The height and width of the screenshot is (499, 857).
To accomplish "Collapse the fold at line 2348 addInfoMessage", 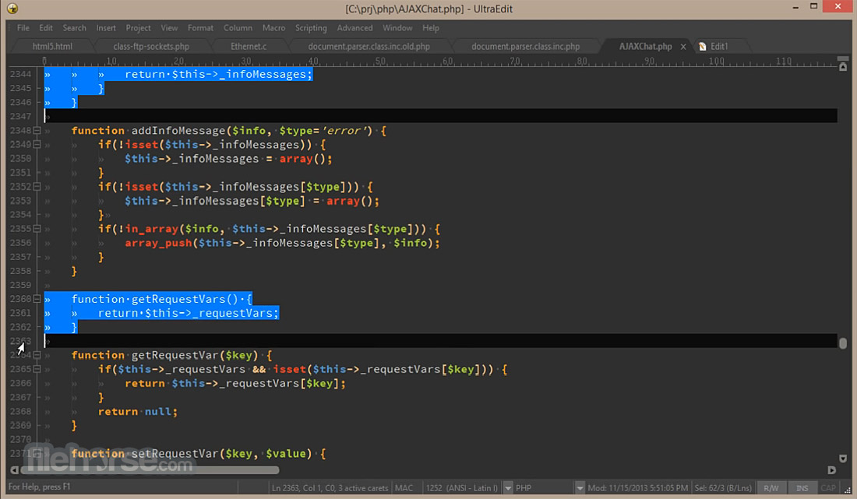I will pos(37,131).
